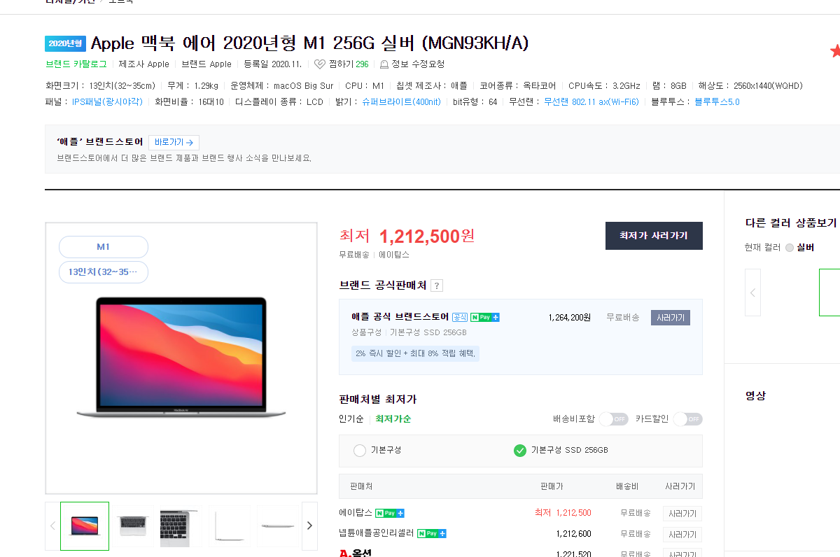The height and width of the screenshot is (557, 840).
Task: Click the 제조사 Apple text
Action: tap(144, 64)
